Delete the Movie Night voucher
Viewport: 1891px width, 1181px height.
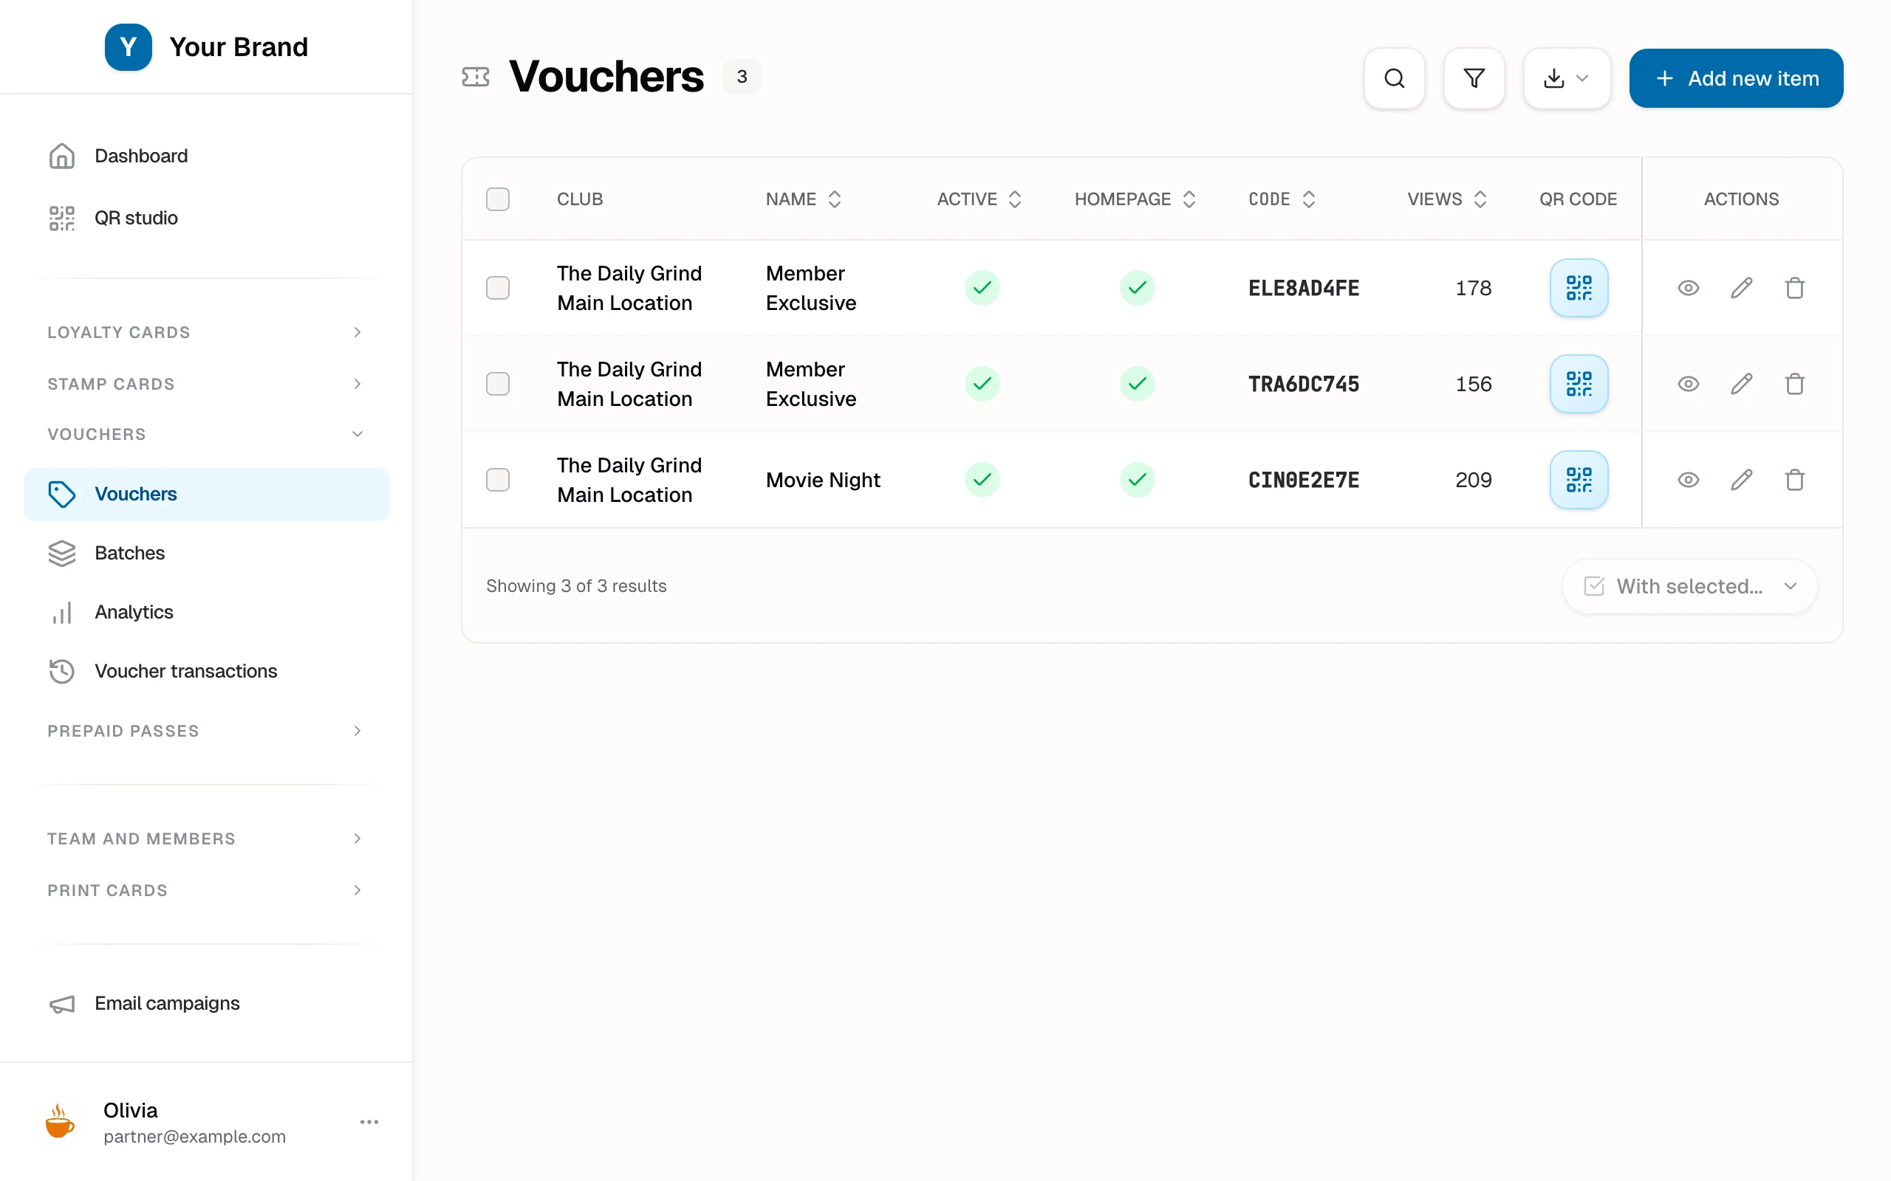pyautogui.click(x=1794, y=480)
